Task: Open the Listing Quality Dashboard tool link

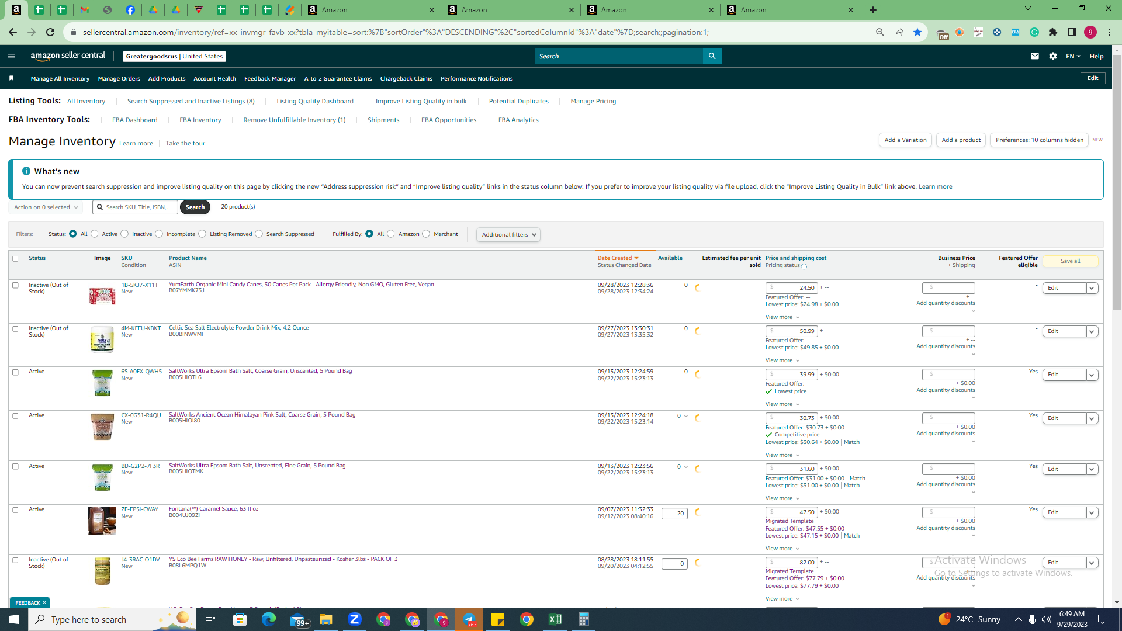Action: 315,101
